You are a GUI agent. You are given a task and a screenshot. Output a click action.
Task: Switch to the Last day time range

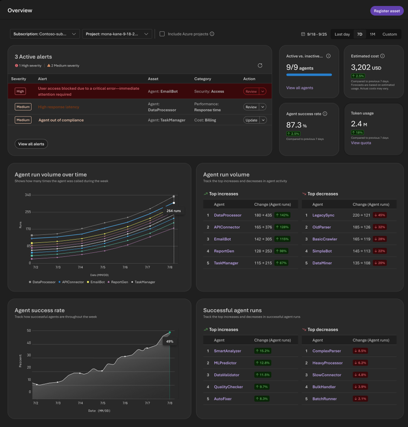342,34
